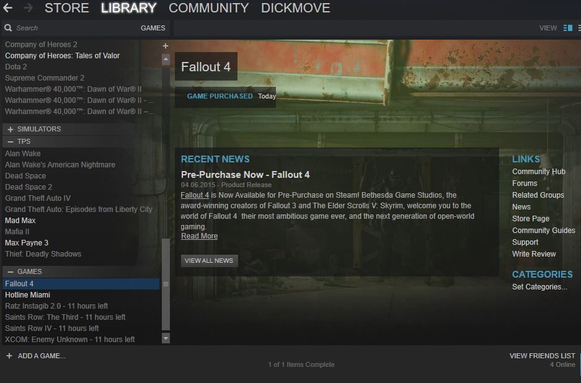
Task: Select Dead Space 2
Action: [29, 187]
